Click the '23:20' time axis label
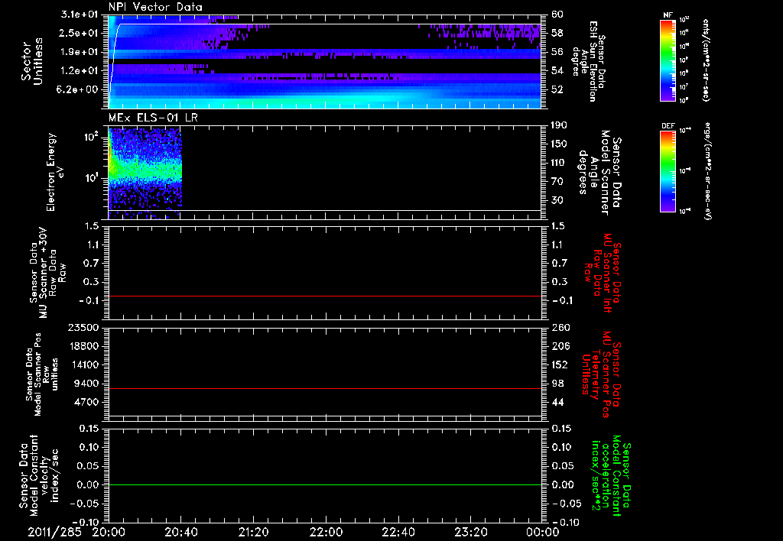Image resolution: width=783 pixels, height=541 pixels. pos(470,532)
